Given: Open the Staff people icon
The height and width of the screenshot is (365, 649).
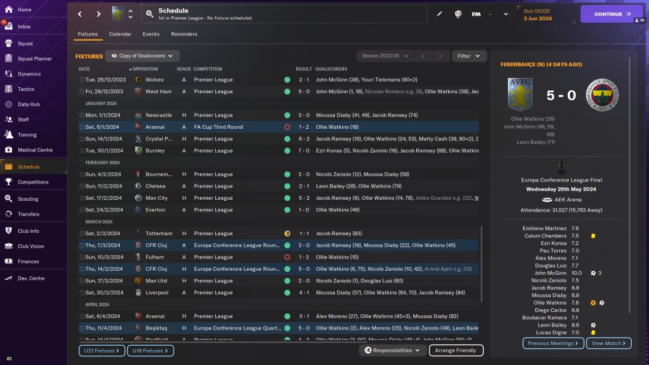Looking at the screenshot, I should tap(9, 120).
